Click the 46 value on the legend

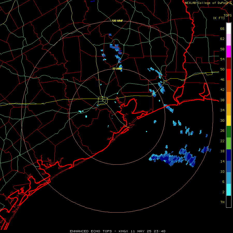tap(222, 80)
